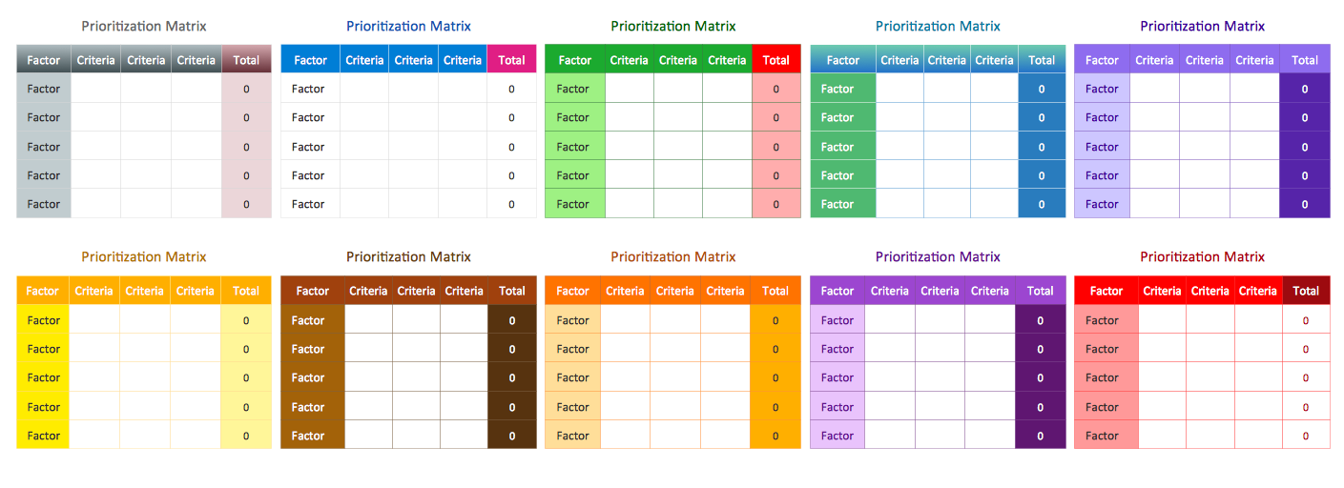Select top Factor row in light green matrix

point(574,89)
